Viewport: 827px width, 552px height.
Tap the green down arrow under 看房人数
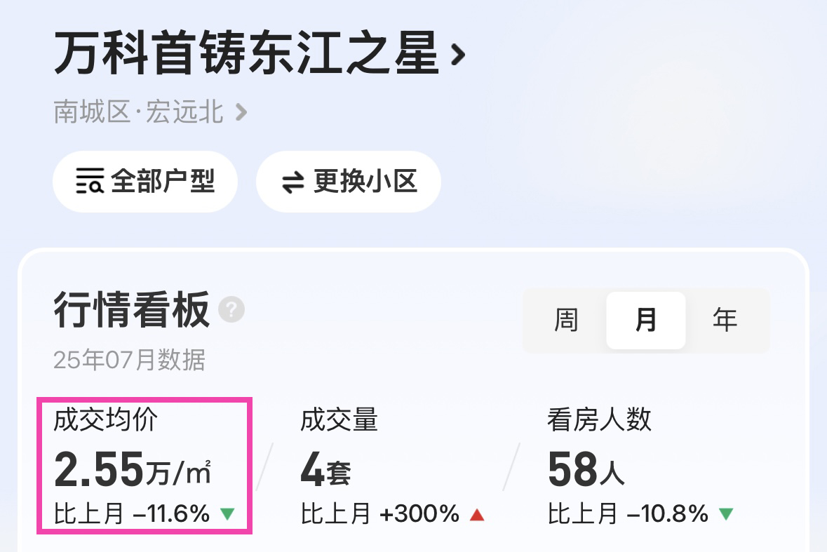pos(726,513)
